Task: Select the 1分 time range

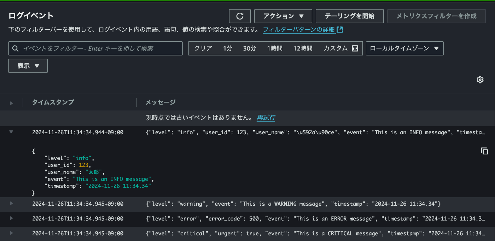Action: (228, 48)
